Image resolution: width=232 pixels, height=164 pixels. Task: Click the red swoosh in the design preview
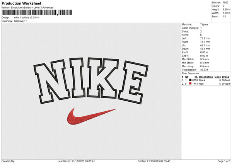click(x=91, y=116)
